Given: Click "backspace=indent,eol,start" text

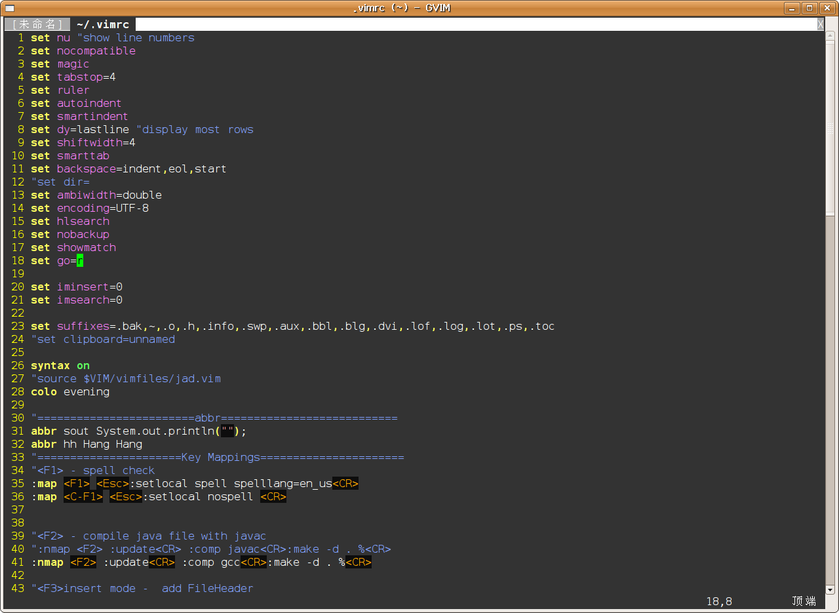Looking at the screenshot, I should 142,169.
